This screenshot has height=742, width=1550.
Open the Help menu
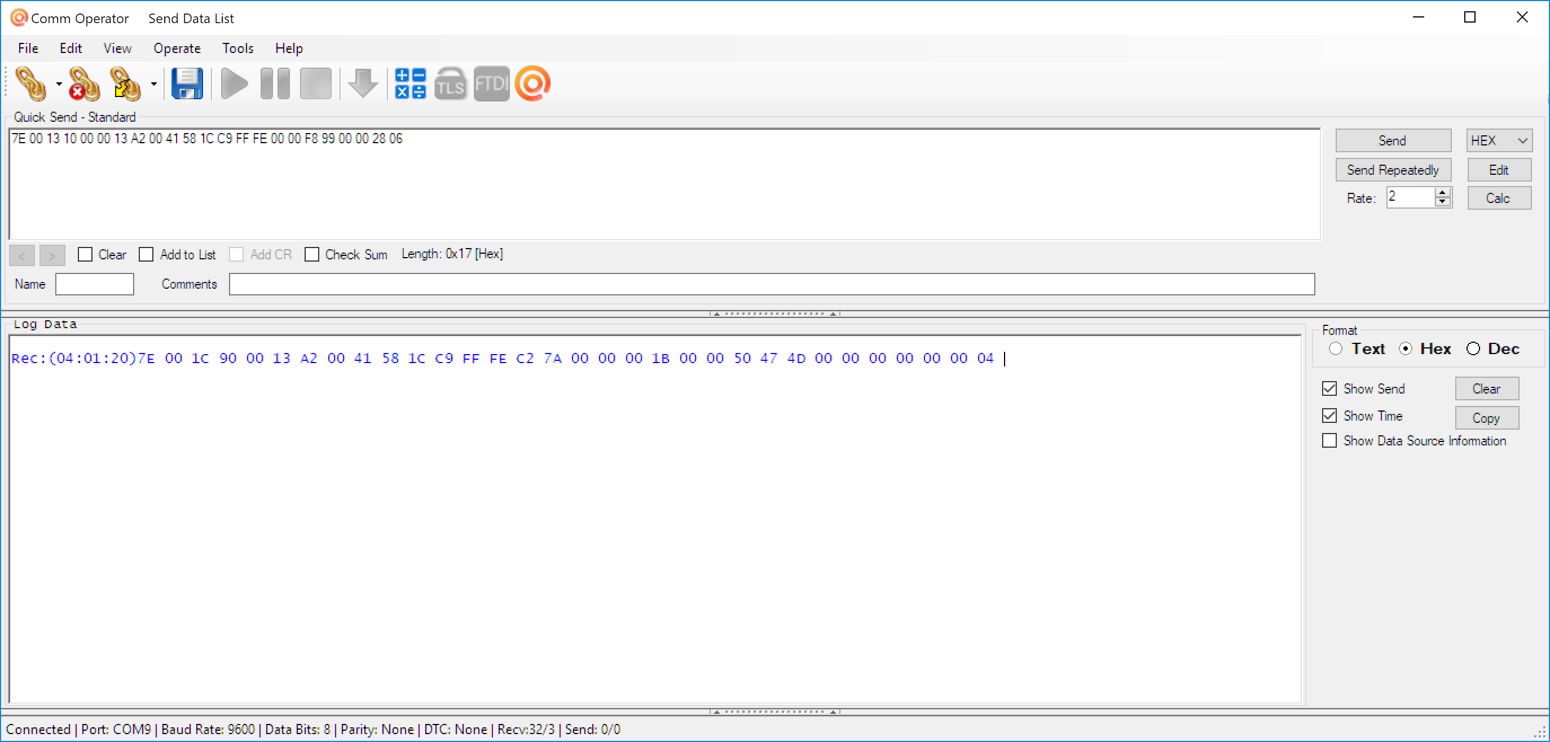coord(289,48)
